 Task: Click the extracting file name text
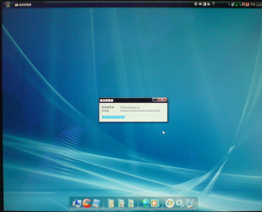[x=130, y=107]
